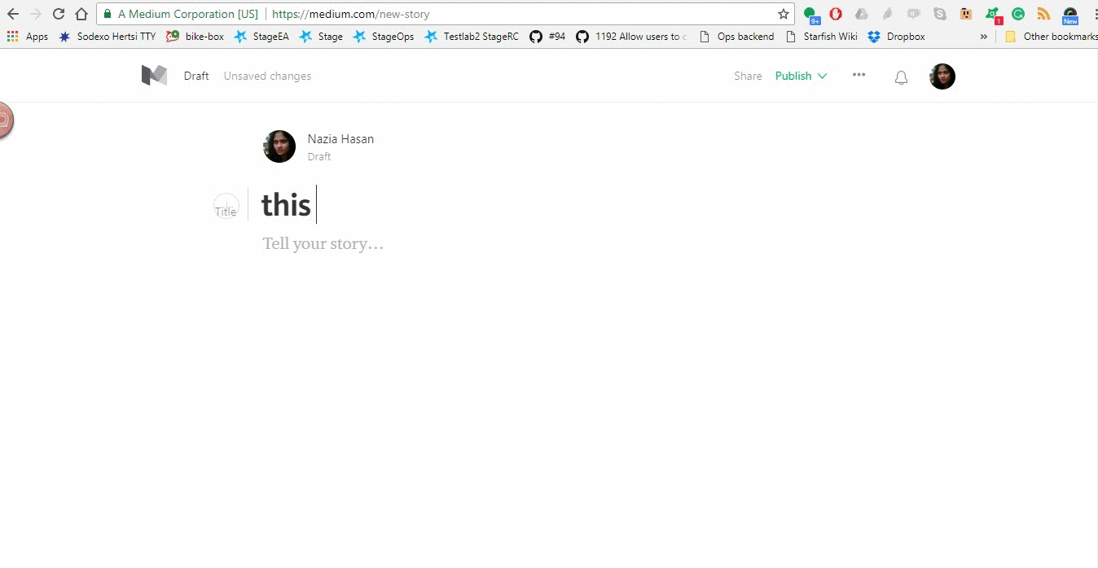The height and width of the screenshot is (568, 1098).
Task: Expand the Publish dropdown
Action: tap(801, 76)
